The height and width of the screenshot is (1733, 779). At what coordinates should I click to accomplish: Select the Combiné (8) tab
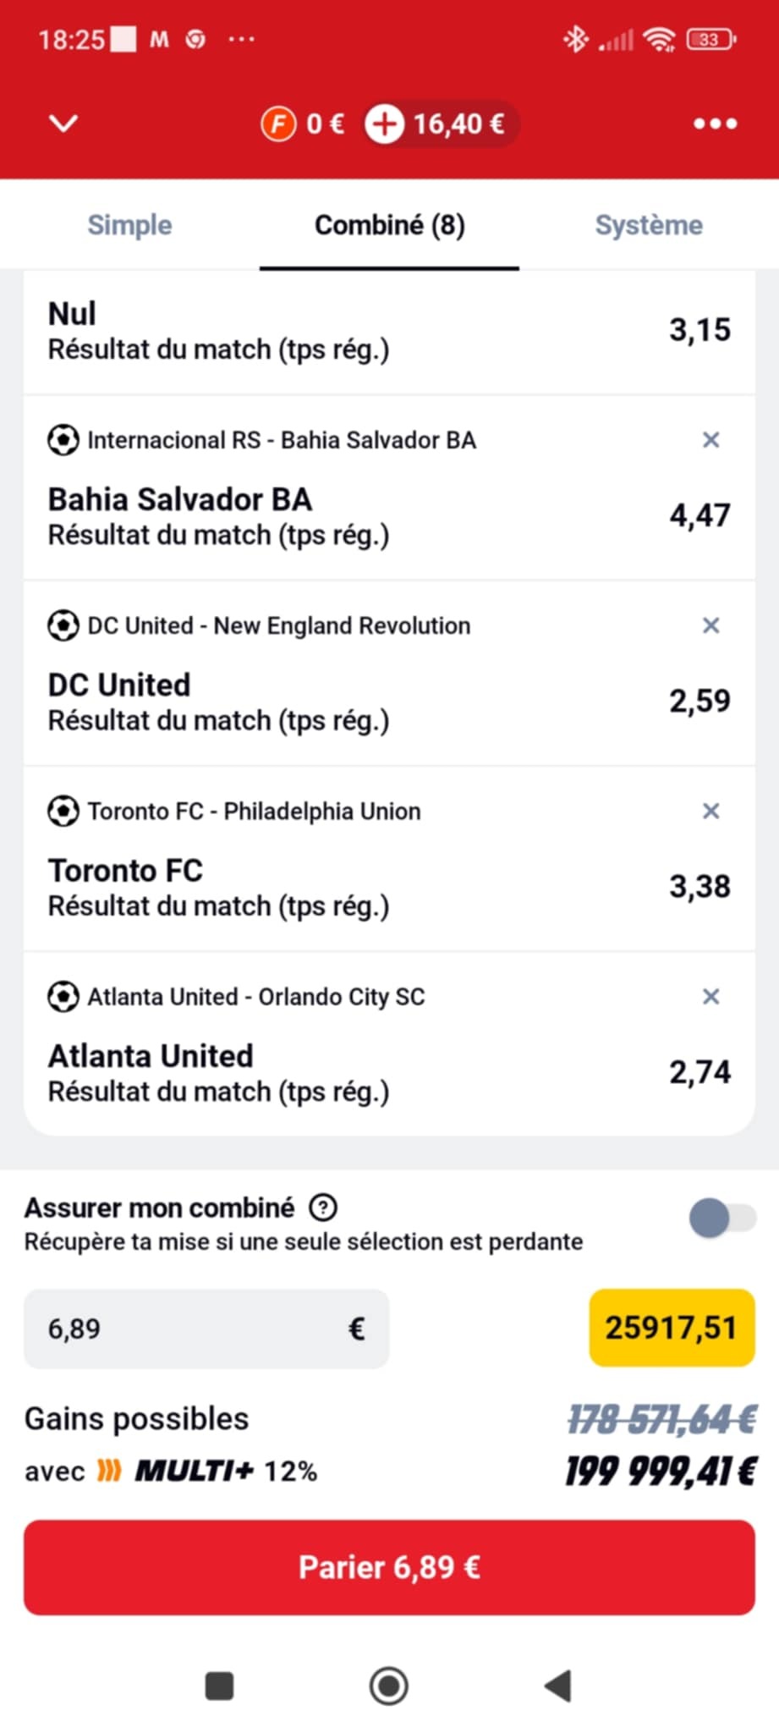coord(389,225)
